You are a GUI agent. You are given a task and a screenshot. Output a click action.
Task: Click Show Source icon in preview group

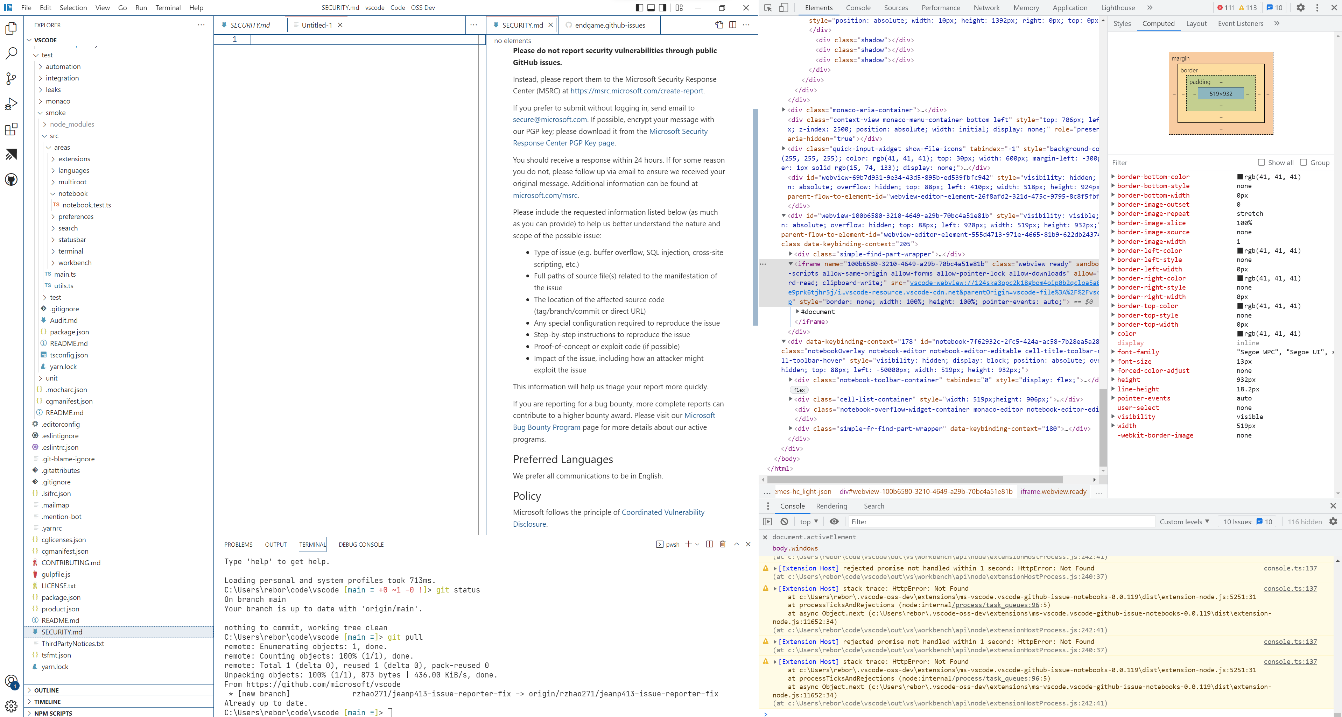tap(719, 25)
